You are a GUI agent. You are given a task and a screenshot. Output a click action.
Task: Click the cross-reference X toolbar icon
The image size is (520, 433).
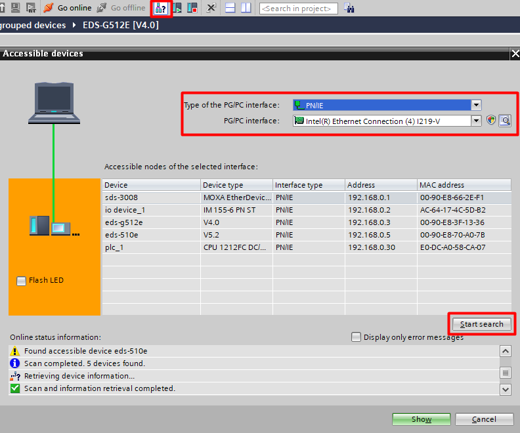[x=211, y=8]
